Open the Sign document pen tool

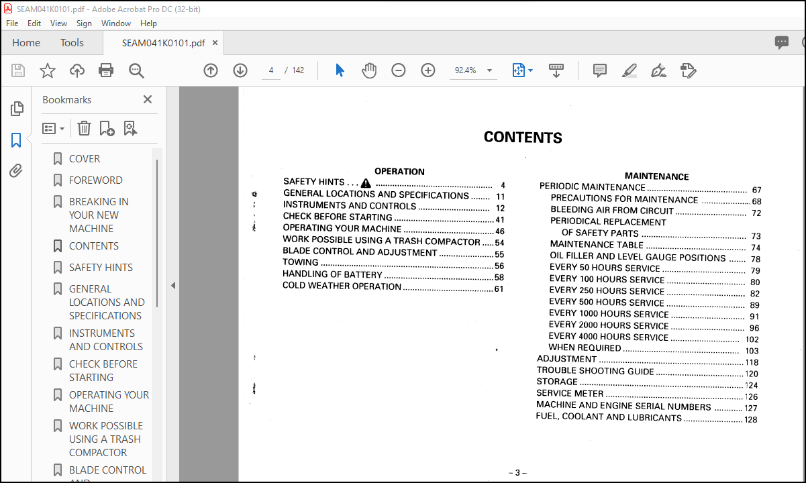coord(658,70)
